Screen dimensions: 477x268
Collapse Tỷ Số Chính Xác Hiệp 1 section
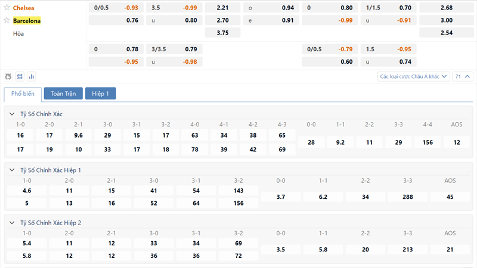click(13, 170)
